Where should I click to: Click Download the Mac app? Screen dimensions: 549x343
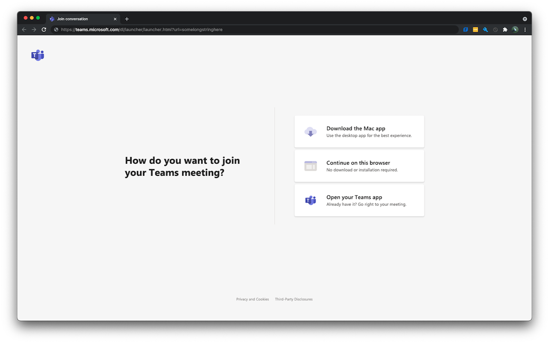(359, 132)
